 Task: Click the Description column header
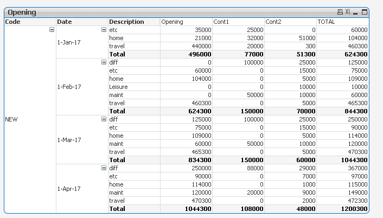(134, 22)
